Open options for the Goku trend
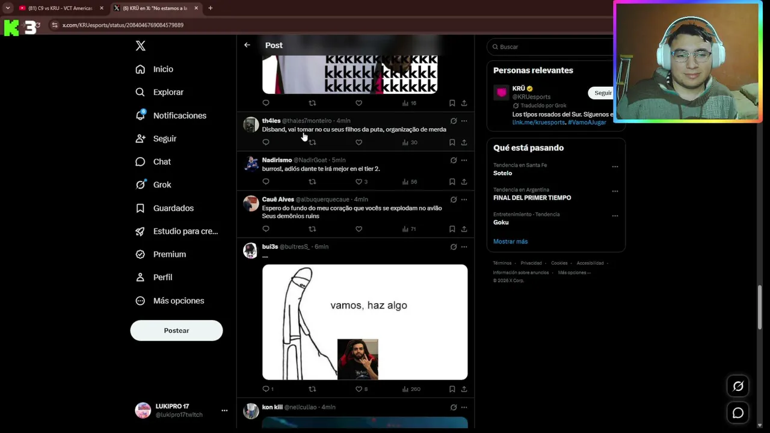The height and width of the screenshot is (433, 770). click(x=615, y=216)
